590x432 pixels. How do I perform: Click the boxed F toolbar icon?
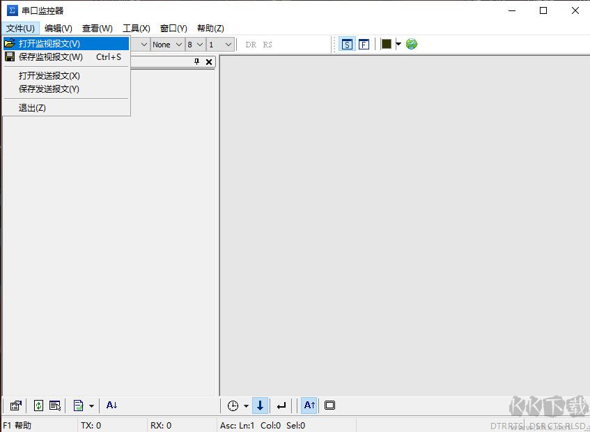click(364, 44)
